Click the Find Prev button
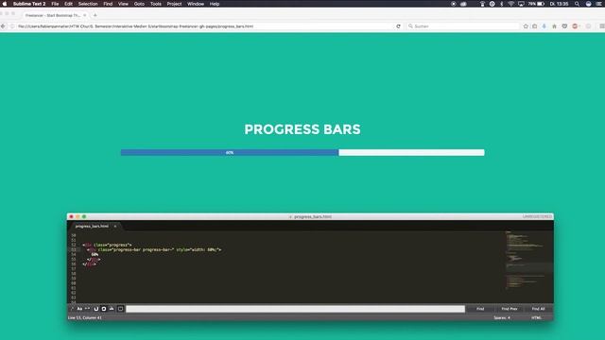Viewport: 605px width, 340px height. click(510, 309)
